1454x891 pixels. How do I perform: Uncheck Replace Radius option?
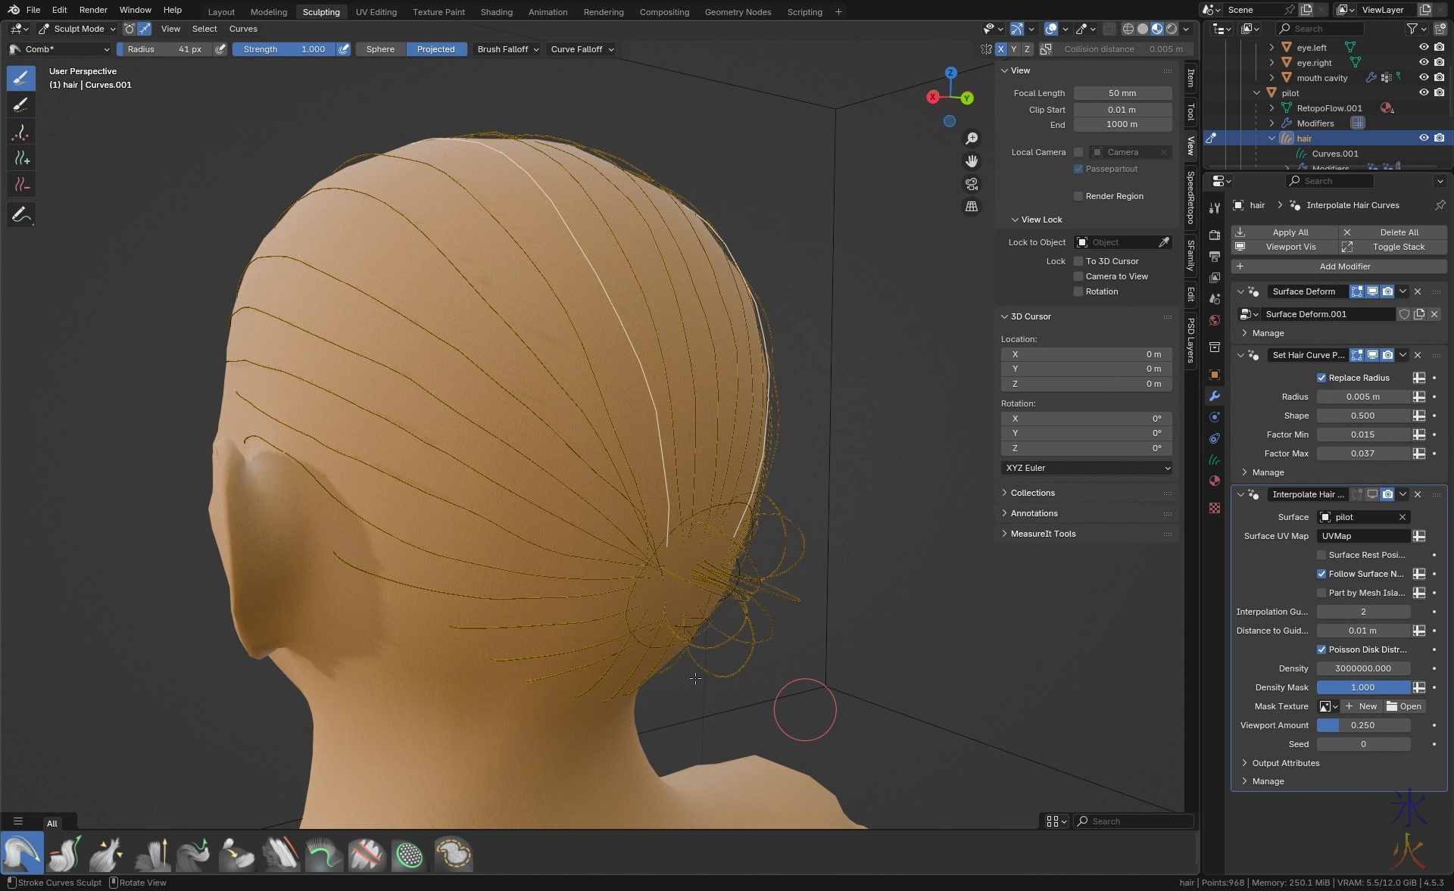(1321, 378)
